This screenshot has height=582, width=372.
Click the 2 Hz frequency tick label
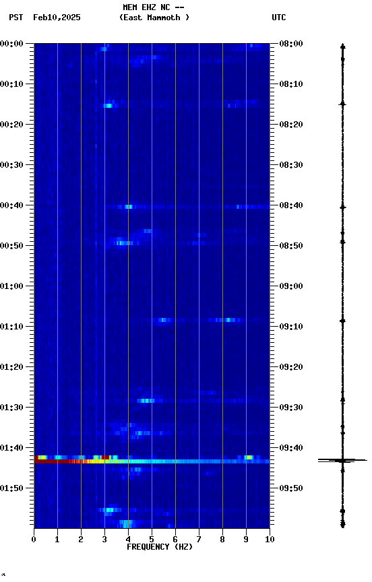[81, 540]
